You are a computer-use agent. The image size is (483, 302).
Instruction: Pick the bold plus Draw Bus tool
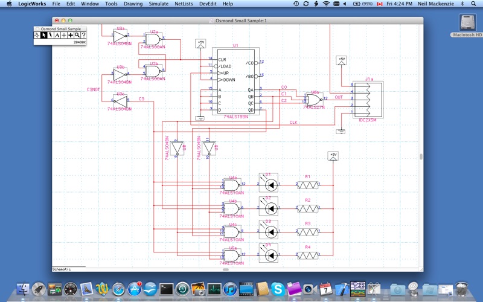pyautogui.click(x=71, y=35)
